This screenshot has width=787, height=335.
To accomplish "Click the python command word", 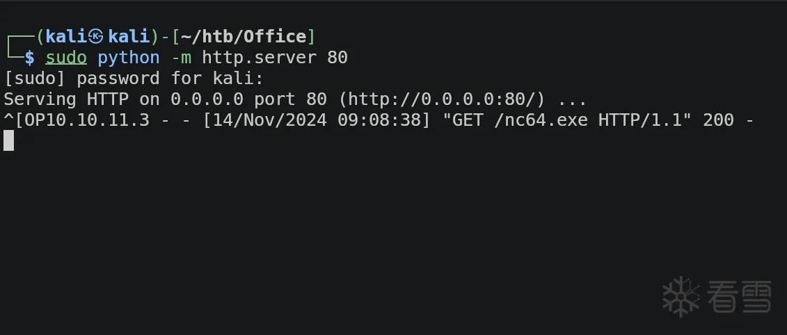I will [129, 58].
